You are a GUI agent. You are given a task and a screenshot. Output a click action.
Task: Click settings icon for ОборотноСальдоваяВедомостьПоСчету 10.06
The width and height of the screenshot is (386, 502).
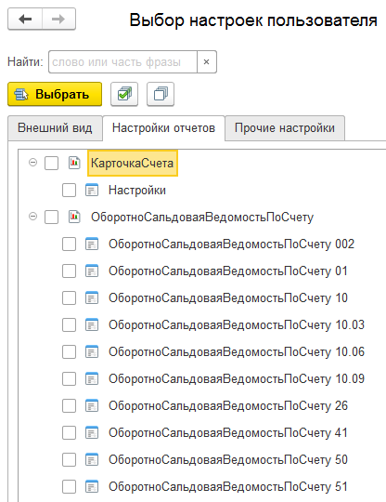(92, 351)
